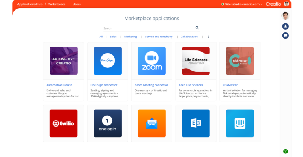Open the Marketplace breadcrumb tab
The image size is (303, 157).
coord(56,4)
